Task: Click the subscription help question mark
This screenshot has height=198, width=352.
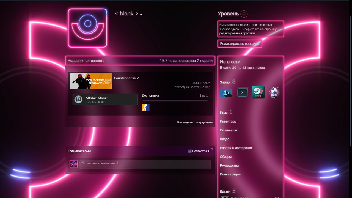Action: (x=211, y=149)
